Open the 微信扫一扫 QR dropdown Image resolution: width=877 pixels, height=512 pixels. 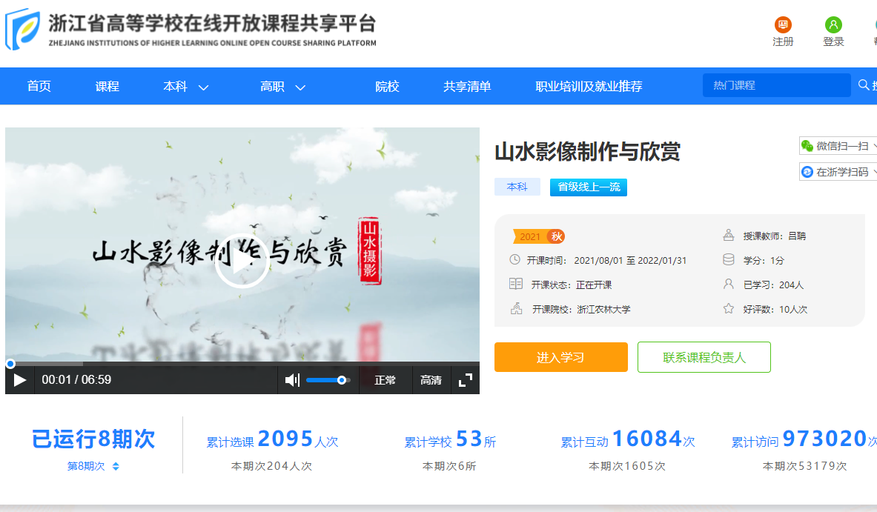click(x=838, y=146)
